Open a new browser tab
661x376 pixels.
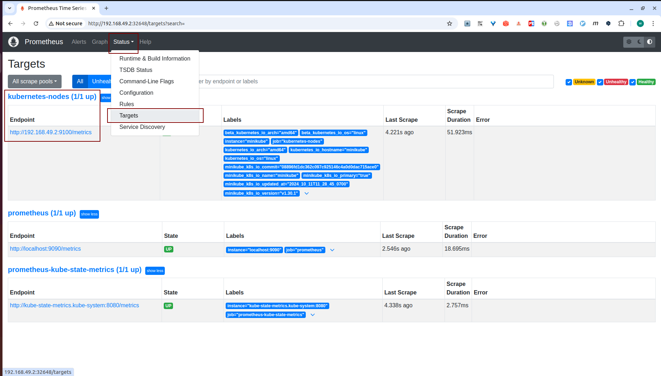click(x=106, y=8)
